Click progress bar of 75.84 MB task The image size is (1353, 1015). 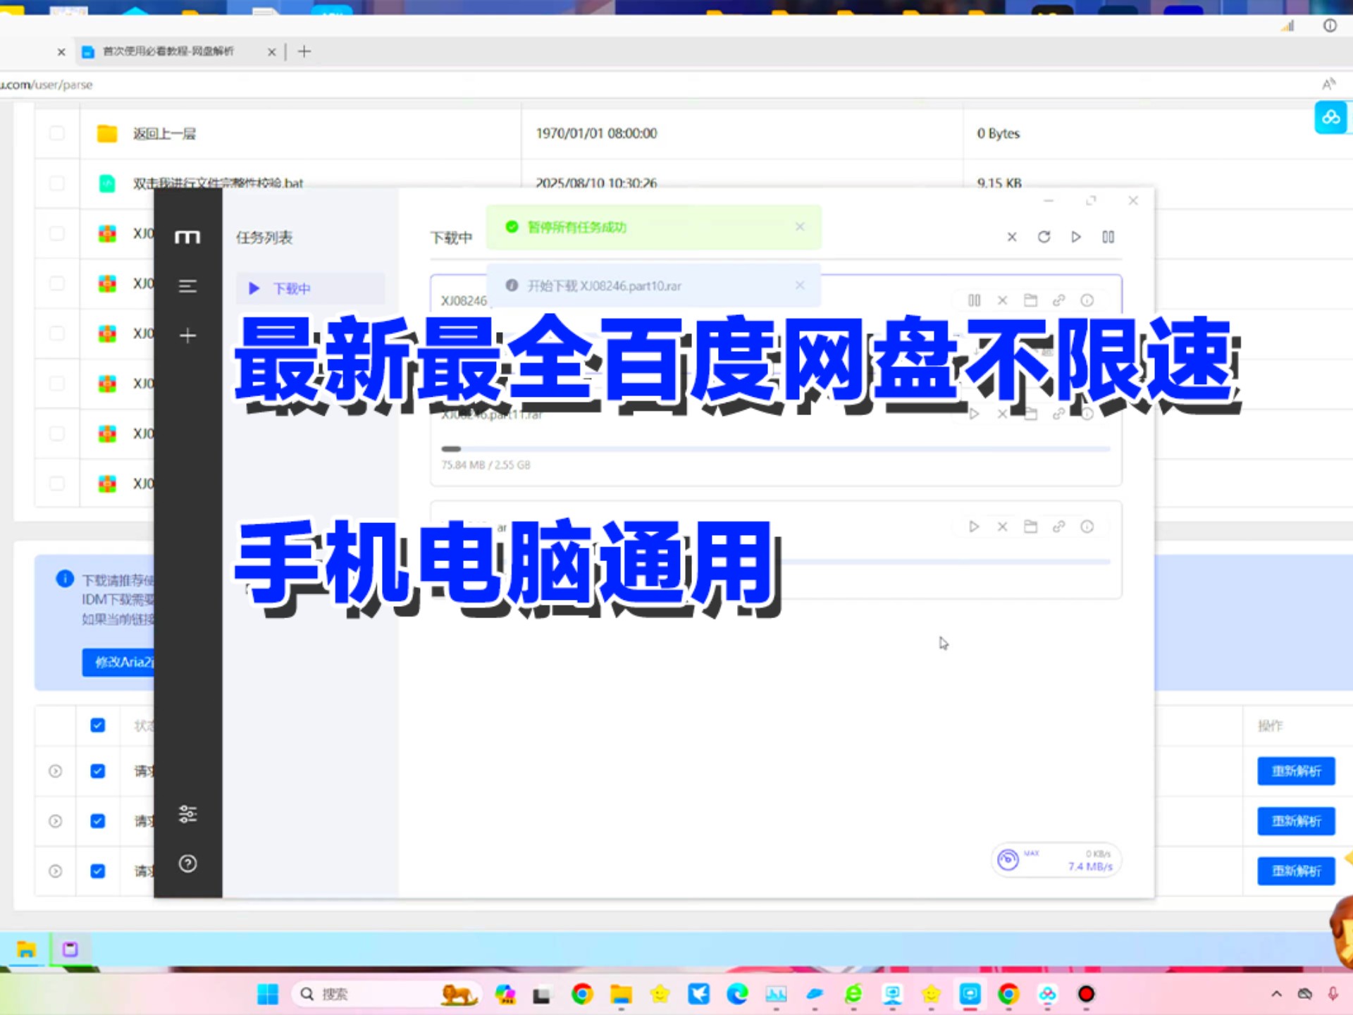click(776, 448)
